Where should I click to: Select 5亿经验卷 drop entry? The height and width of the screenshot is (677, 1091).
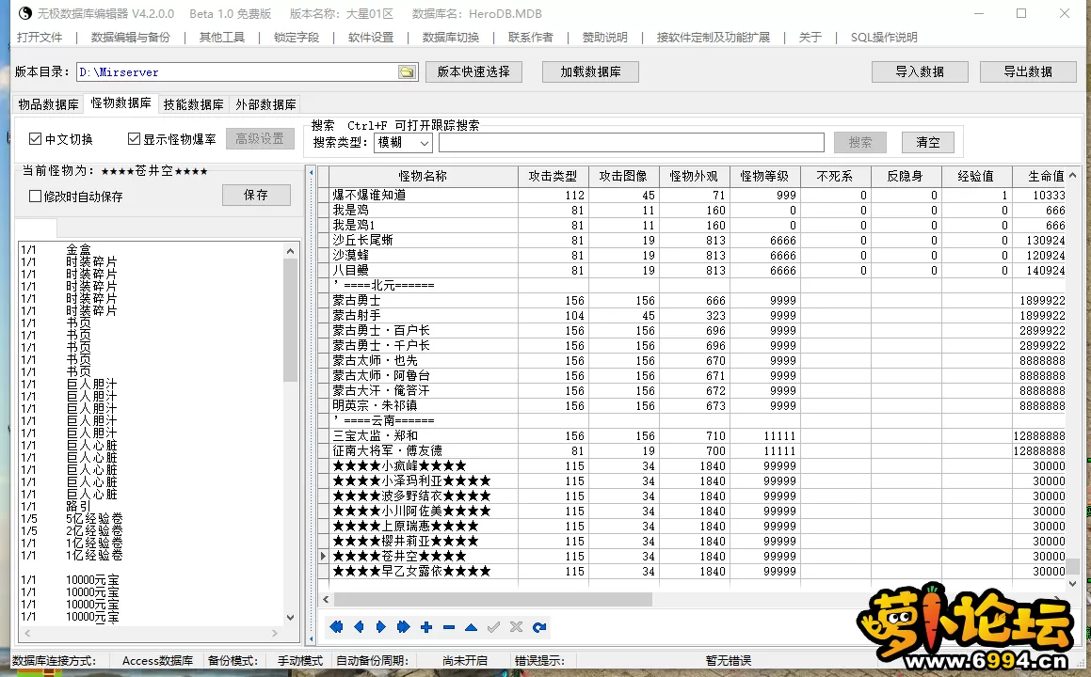pyautogui.click(x=95, y=518)
